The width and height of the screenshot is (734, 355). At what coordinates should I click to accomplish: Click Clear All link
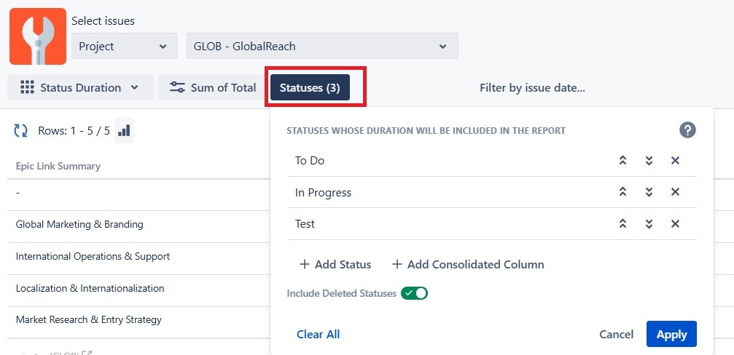tap(319, 335)
